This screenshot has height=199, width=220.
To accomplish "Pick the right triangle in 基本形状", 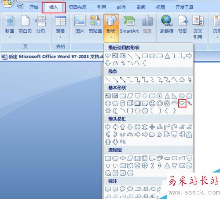I will point(174,96).
